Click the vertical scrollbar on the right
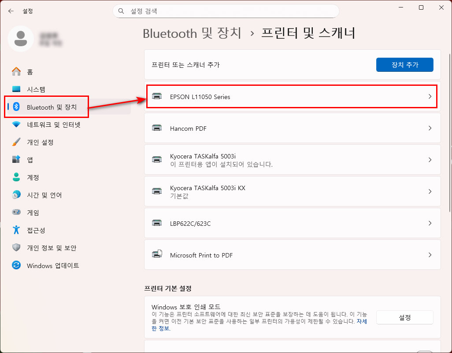This screenshot has height=353, width=452. pyautogui.click(x=450, y=132)
